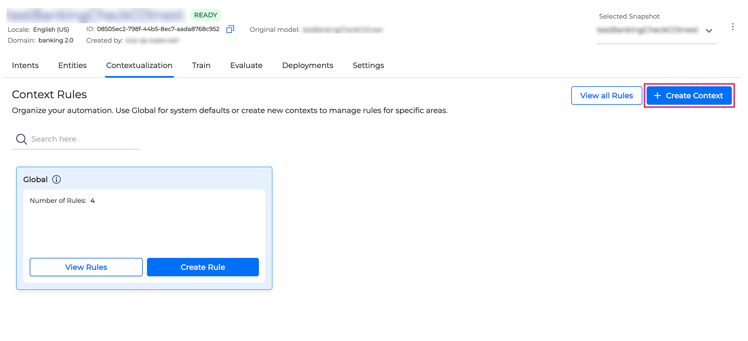Switch to the Intents tab
The height and width of the screenshot is (341, 748).
pyautogui.click(x=25, y=65)
